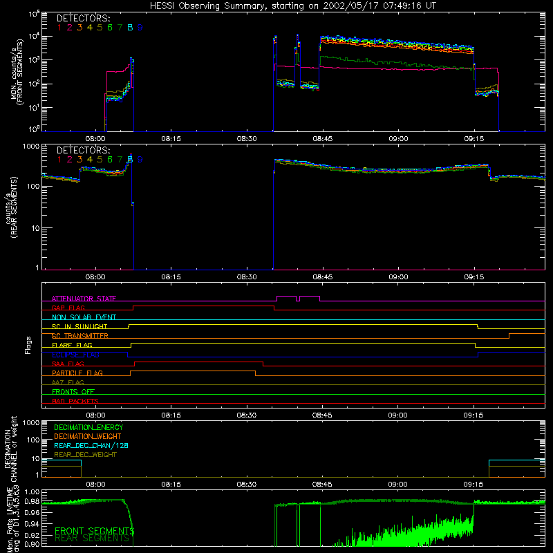Viewport: 553px width, 553px height.
Task: Click the ECLIPSE_FLAG label
Action: 75,355
